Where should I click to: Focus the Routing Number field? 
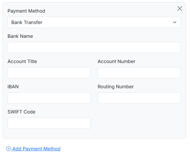[x=139, y=98]
